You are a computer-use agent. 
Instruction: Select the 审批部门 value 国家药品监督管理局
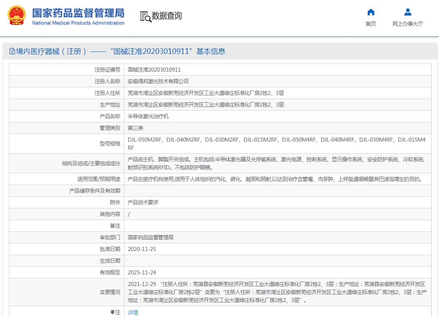[150, 237]
